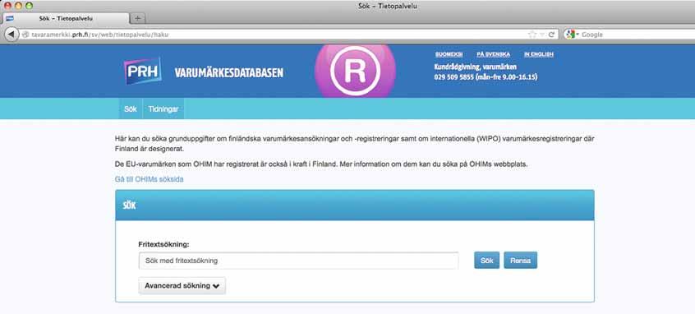Submit the search with the Sök button
Viewport: 695px width, 314px height.
tap(486, 261)
